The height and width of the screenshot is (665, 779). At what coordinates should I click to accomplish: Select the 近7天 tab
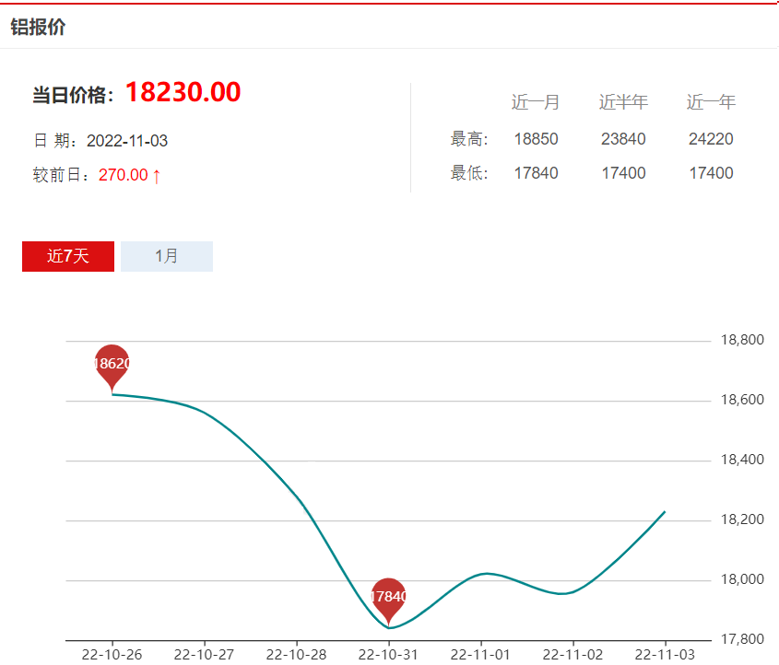pyautogui.click(x=68, y=256)
